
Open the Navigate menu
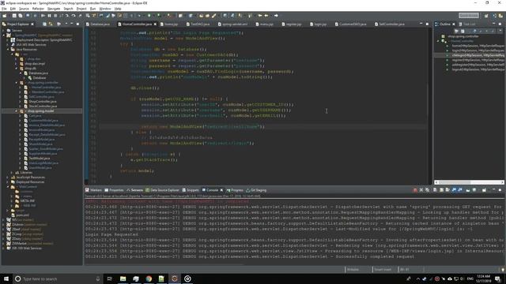(54, 9)
